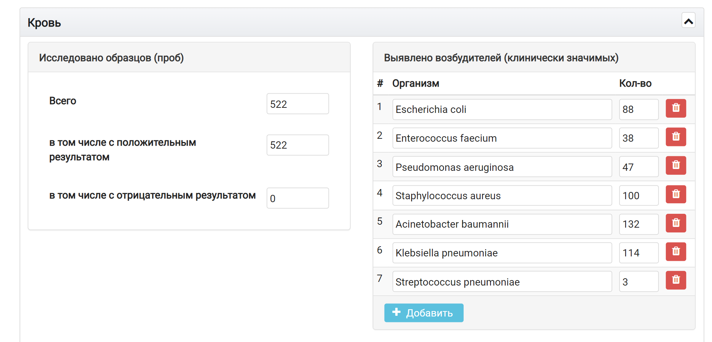Collapse the Кровь section
This screenshot has width=712, height=342.
coord(688,21)
